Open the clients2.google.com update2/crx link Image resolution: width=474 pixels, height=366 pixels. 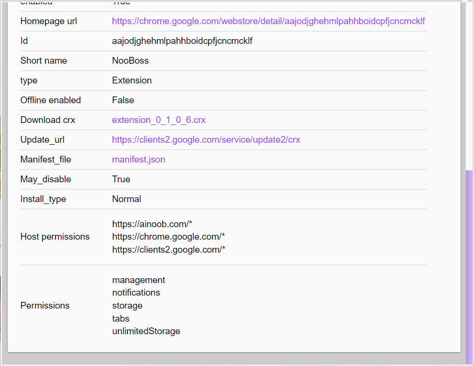[206, 140]
